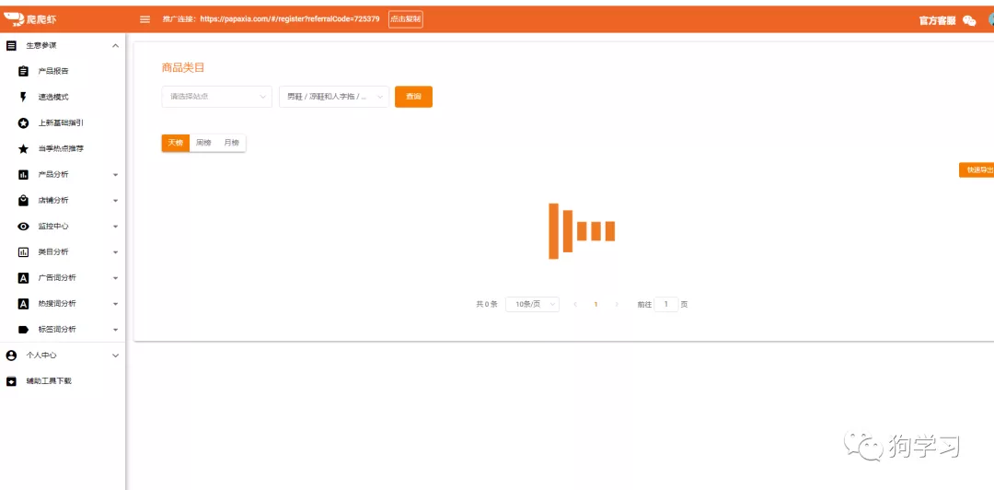This screenshot has height=490, width=994.
Task: Open the 男鞋 / 凉鞋和人字拖 category dropdown
Action: 334,97
